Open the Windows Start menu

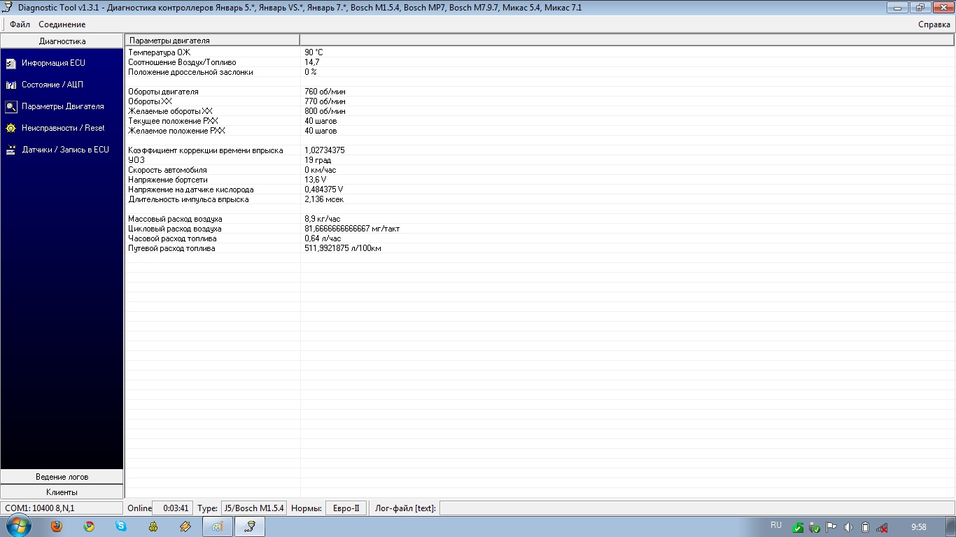(x=19, y=527)
